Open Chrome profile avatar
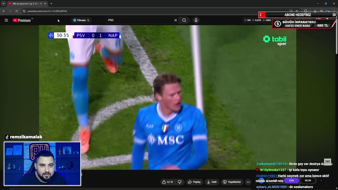Viewport: 338px width, 190px height. (328, 11)
